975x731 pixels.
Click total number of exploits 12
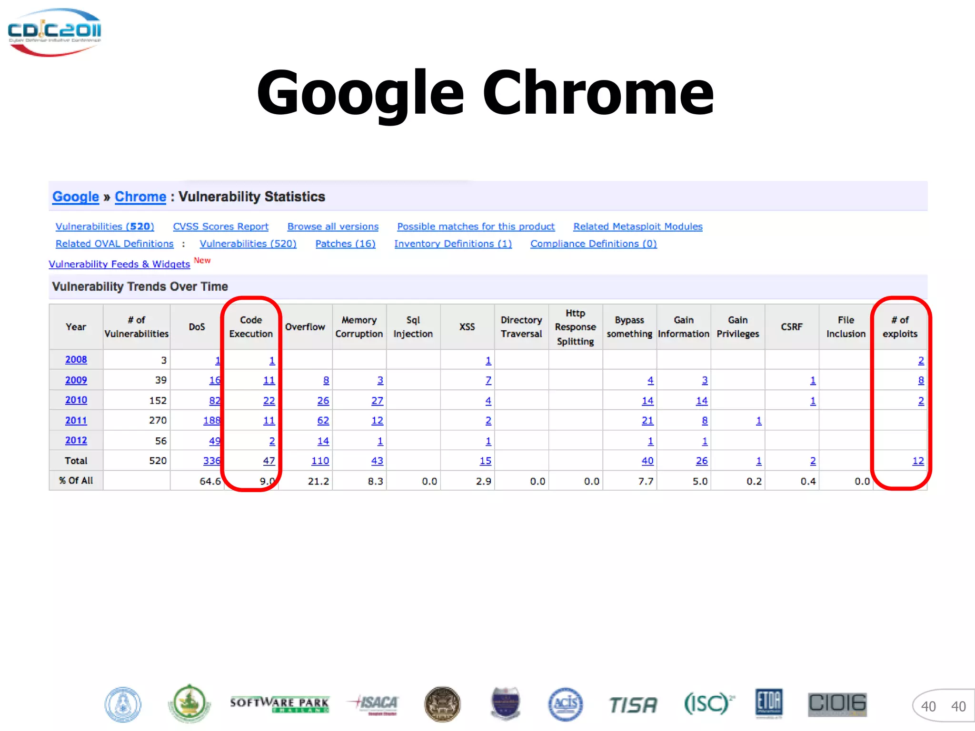(x=918, y=461)
